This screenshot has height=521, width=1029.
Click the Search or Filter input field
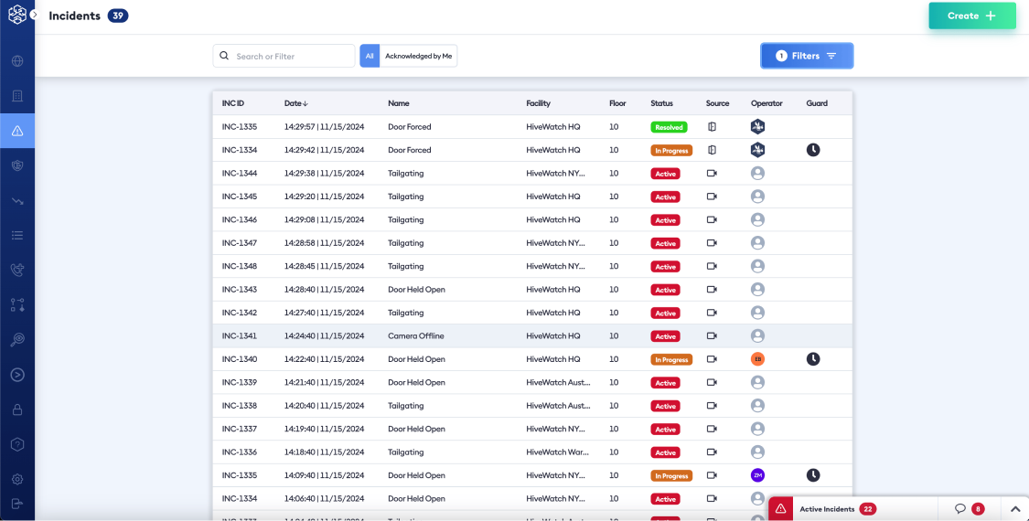pyautogui.click(x=293, y=56)
